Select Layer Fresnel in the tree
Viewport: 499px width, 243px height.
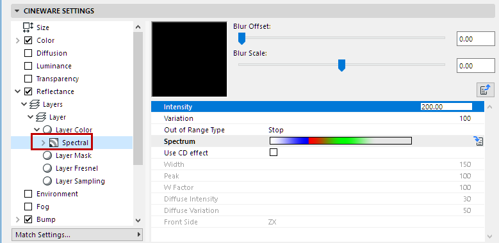(x=77, y=168)
